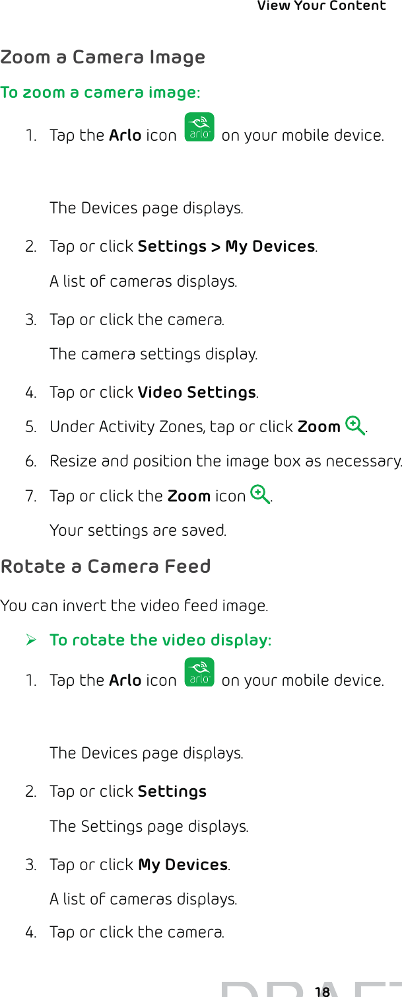This screenshot has height=997, width=402.
Task: Click the Arlo app icon under Zoom a Camera Image
Action: pos(199,127)
